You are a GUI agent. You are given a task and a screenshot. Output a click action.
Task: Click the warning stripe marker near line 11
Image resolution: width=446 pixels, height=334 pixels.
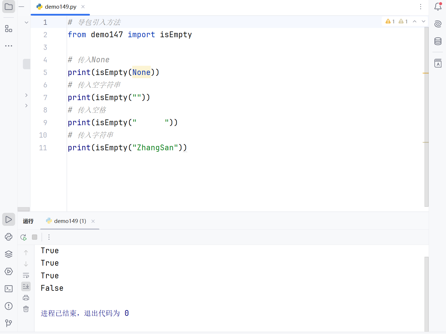click(426, 142)
